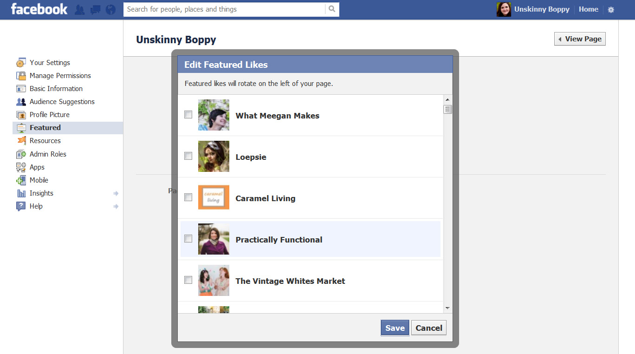The image size is (635, 354).
Task: Click the Unskinny Boppy profile avatar
Action: [504, 9]
